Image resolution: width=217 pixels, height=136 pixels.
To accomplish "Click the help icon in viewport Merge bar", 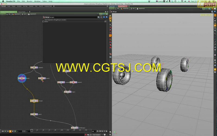I will click(215, 12).
